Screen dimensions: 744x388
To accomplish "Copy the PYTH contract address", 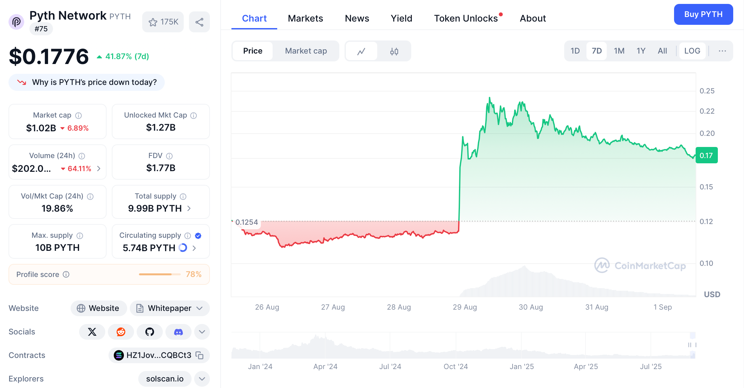I will click(x=200, y=355).
